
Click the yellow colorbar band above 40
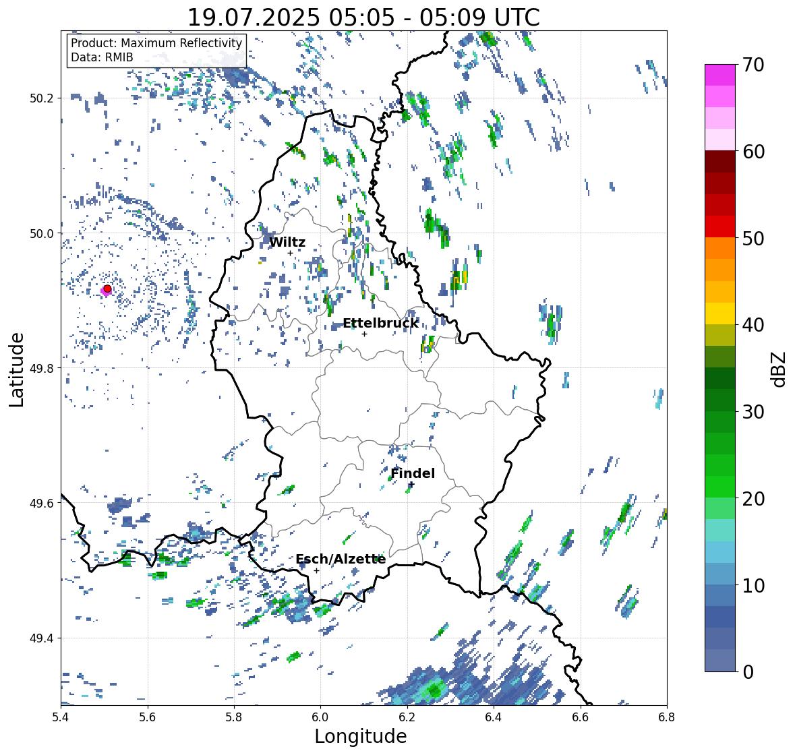click(x=720, y=313)
